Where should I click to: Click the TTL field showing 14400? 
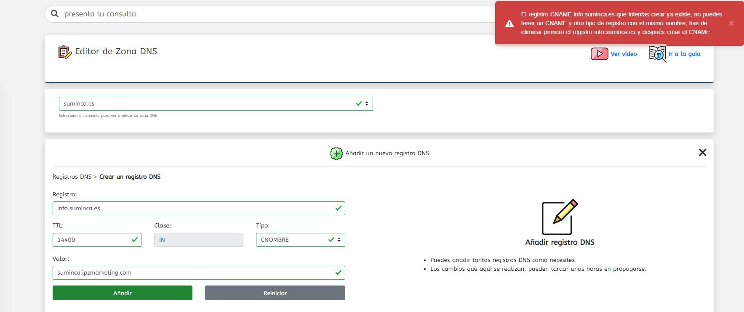pos(97,240)
